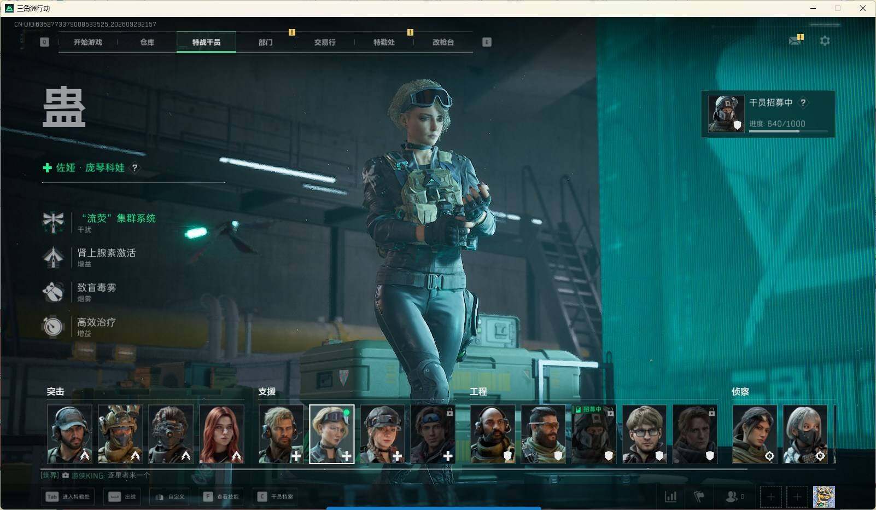Select the assault operator with cap and headset
This screenshot has height=510, width=876.
click(x=69, y=434)
